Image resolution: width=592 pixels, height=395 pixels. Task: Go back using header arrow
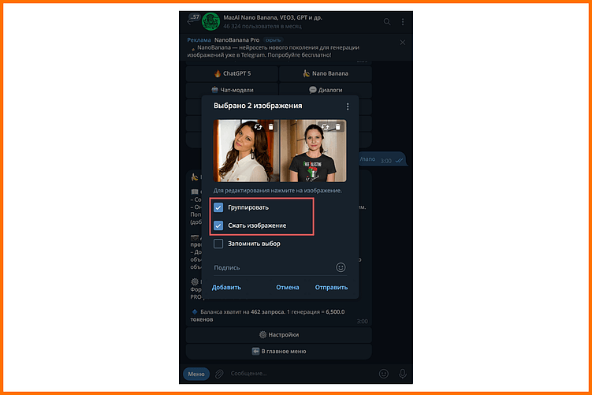pos(190,22)
